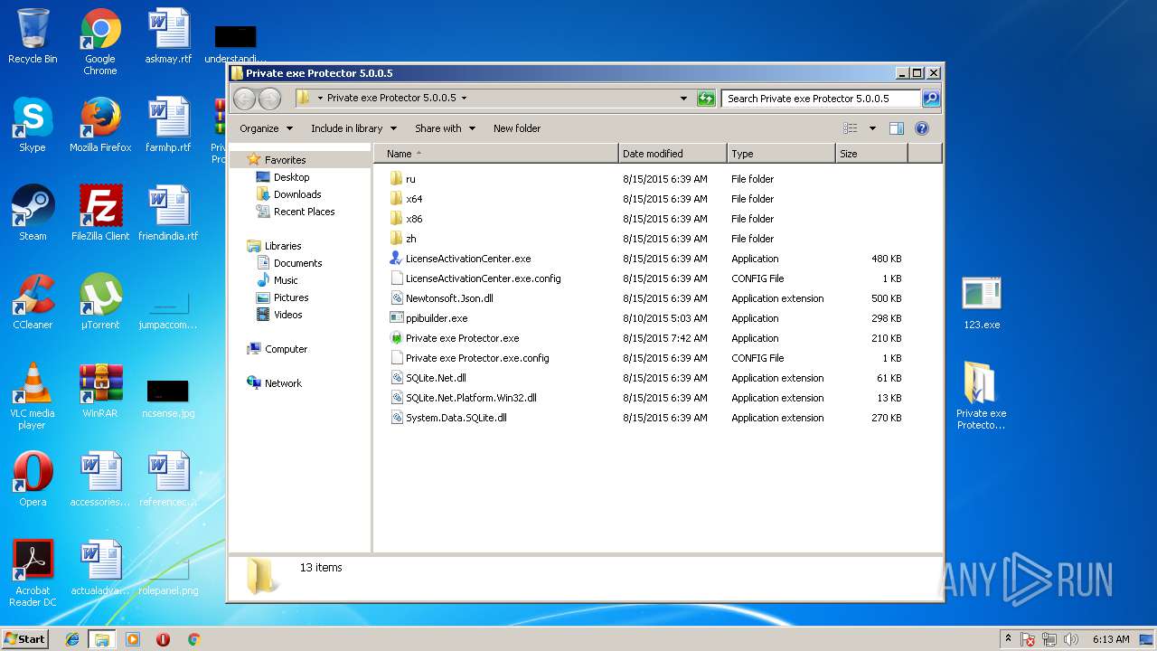This screenshot has height=651, width=1157.
Task: Select farmhp.rtf desktop document
Action: (168, 125)
